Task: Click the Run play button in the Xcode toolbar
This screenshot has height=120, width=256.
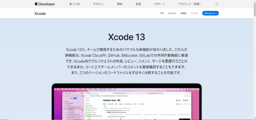Action: (x=82, y=93)
